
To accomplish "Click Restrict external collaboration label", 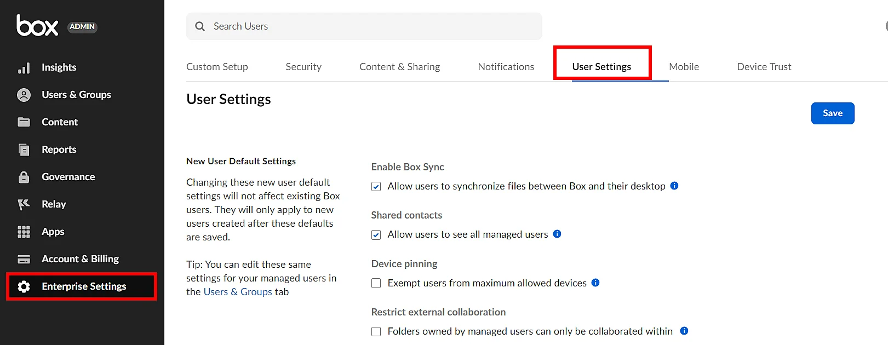I will [438, 312].
